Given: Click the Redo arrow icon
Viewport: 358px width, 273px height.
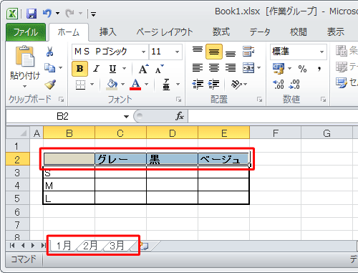Looking at the screenshot, I should click(x=69, y=14).
